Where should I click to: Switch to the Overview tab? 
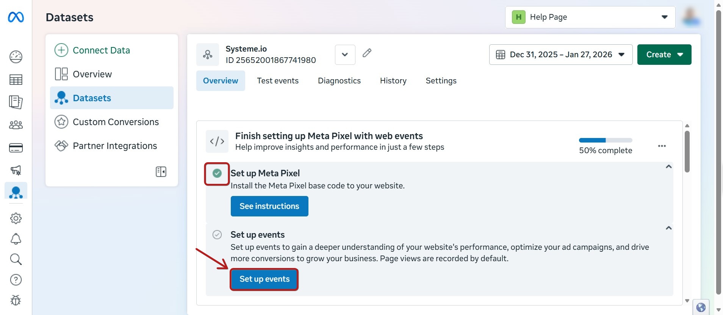click(221, 81)
